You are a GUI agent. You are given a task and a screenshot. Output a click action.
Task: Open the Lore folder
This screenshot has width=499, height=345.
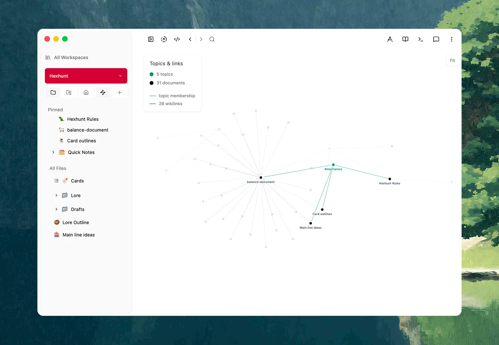(x=76, y=196)
